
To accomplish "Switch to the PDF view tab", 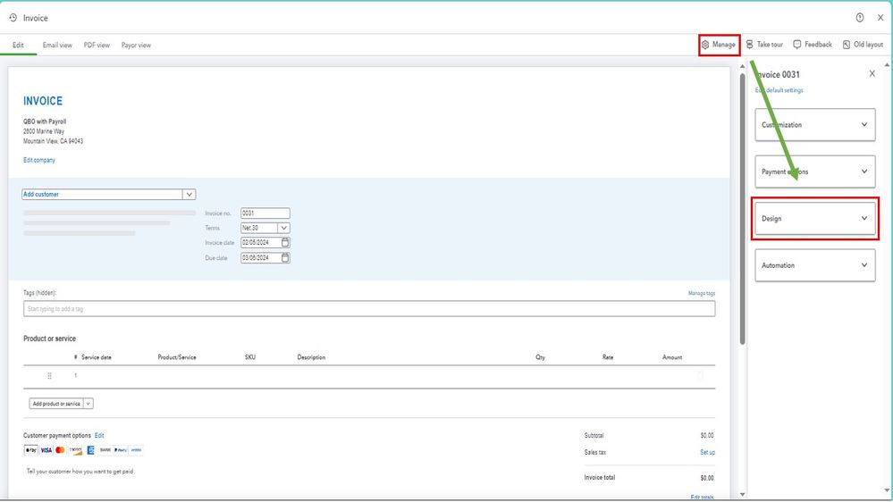I will pos(97,45).
